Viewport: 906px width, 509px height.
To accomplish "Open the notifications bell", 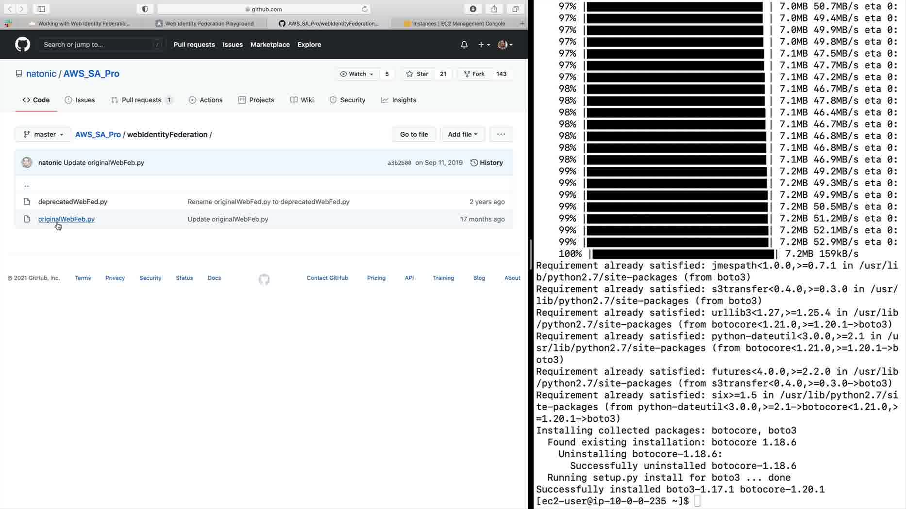I will pos(464,45).
